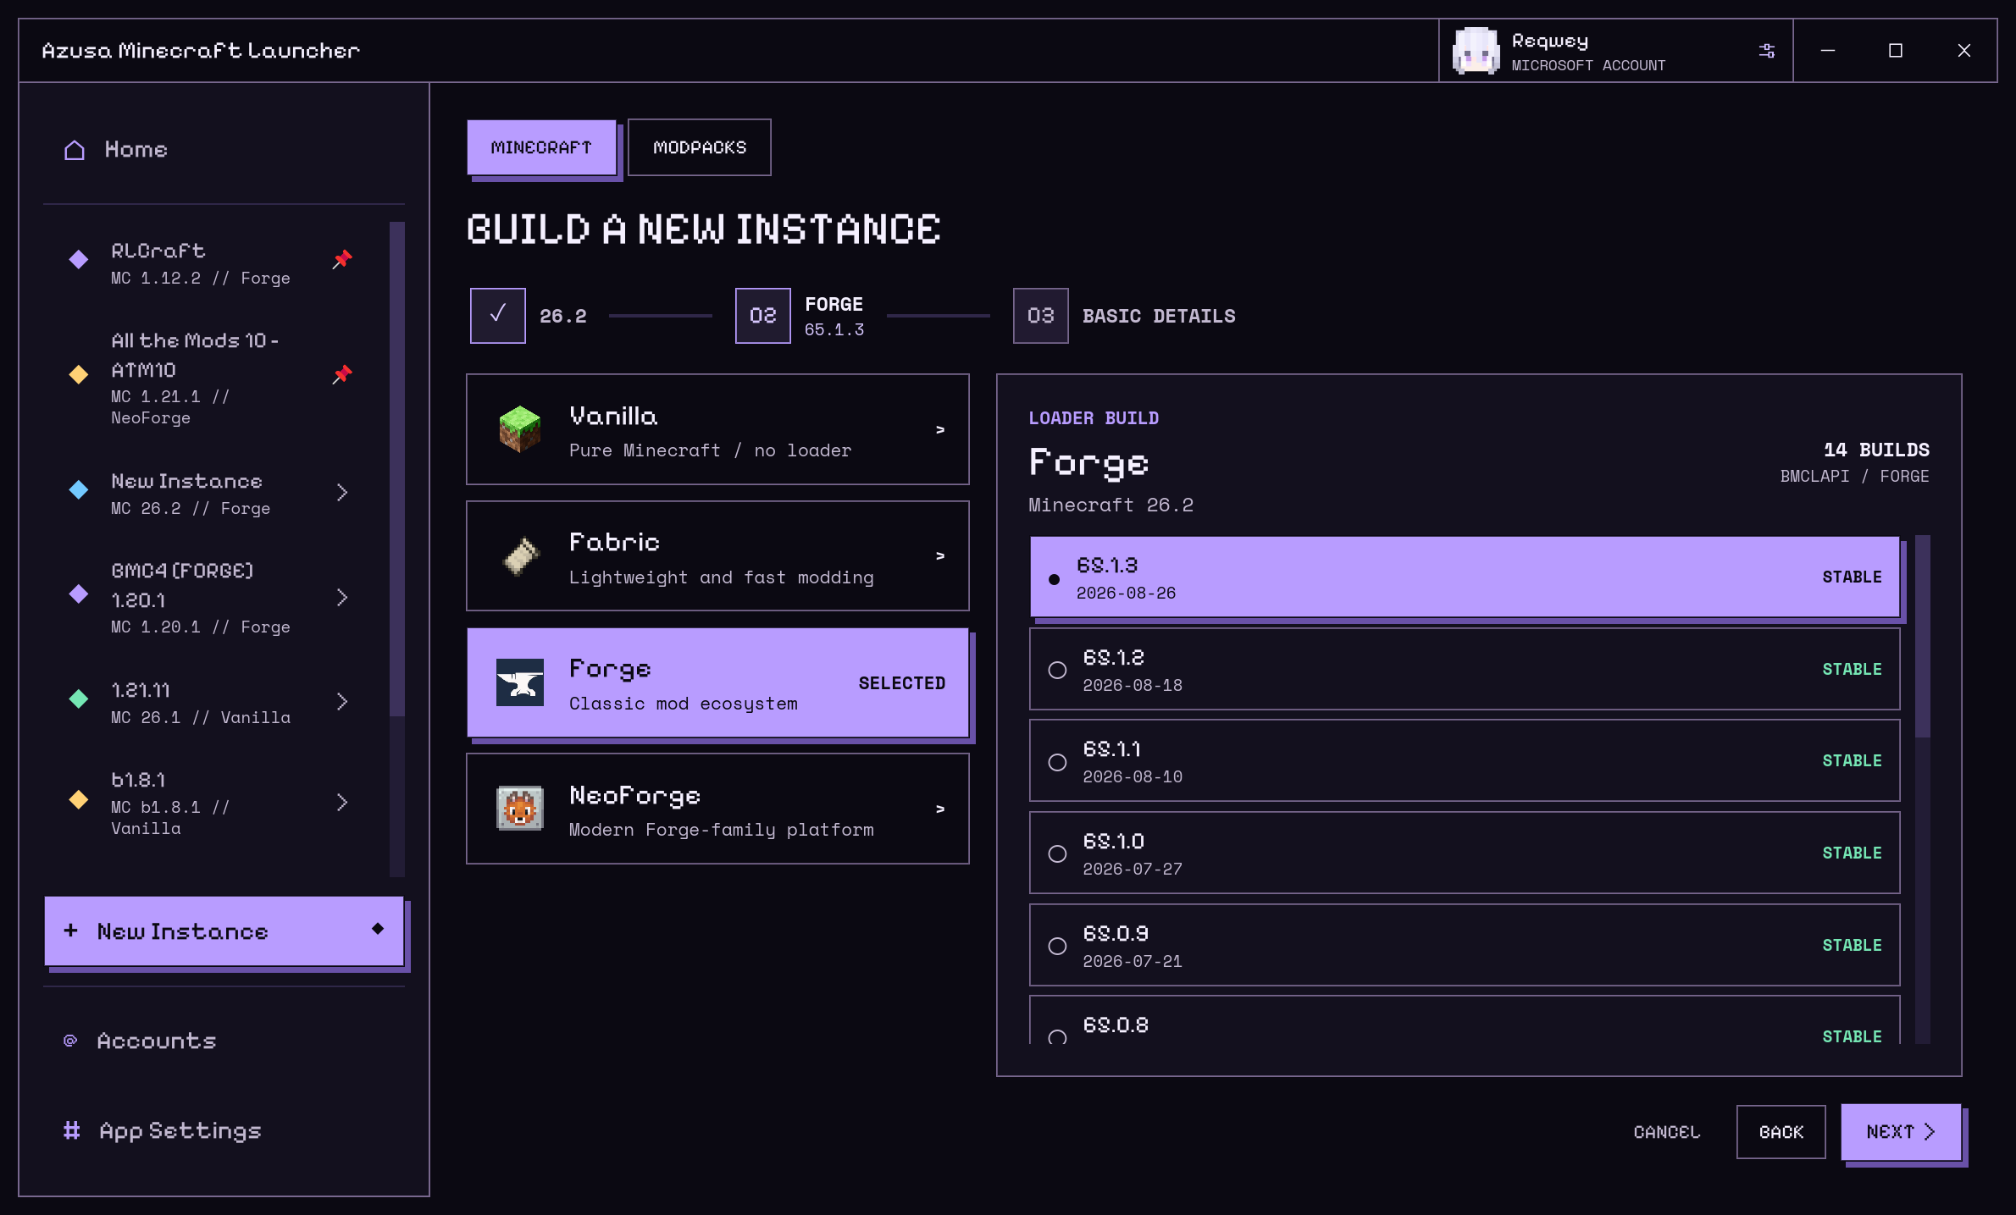
Task: Click Cancel to abort instance creation
Action: point(1666,1132)
